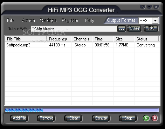Sort by the Frequency column header

[59, 39]
